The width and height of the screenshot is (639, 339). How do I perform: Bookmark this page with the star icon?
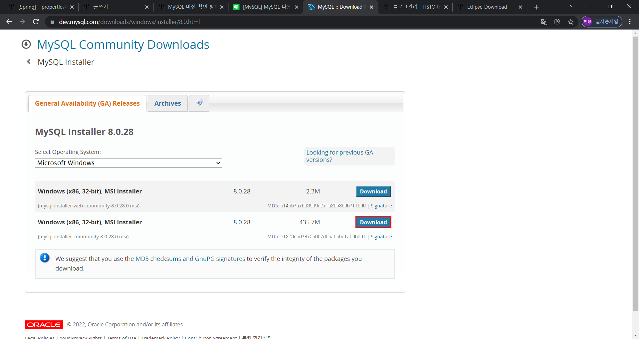click(571, 22)
